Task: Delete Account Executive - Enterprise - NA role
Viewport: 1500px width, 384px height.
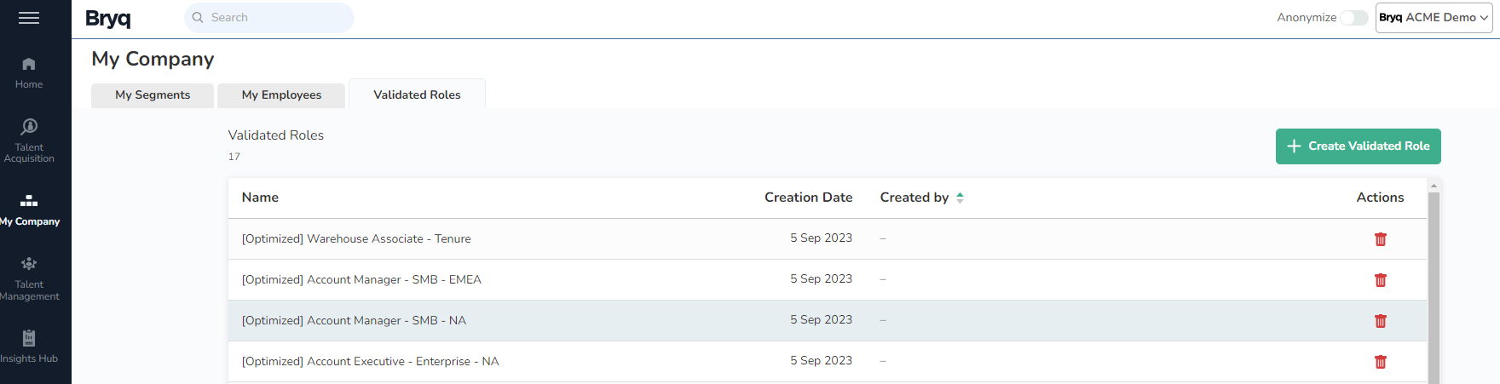Action: pos(1380,362)
